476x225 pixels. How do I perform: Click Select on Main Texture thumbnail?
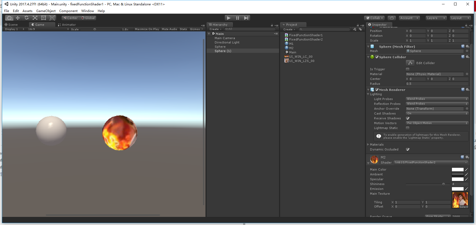click(x=463, y=207)
